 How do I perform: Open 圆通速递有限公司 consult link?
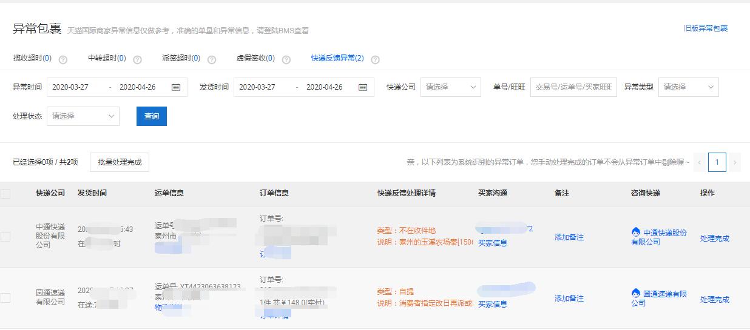point(659,299)
